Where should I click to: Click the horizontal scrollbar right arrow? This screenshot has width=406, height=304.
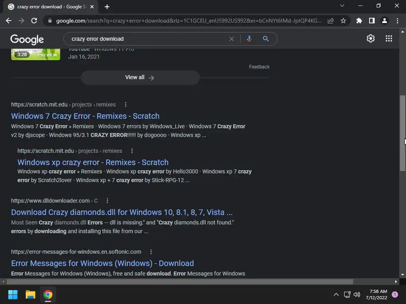point(396,281)
